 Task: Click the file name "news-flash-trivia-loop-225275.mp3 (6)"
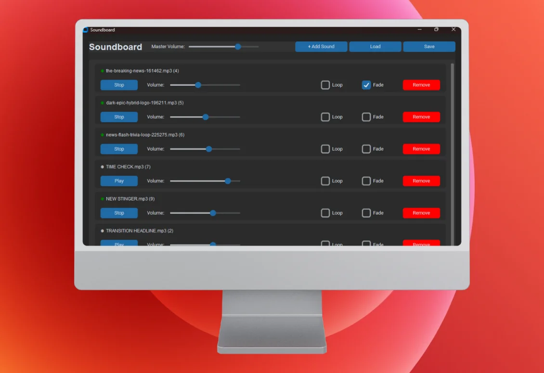(x=145, y=135)
